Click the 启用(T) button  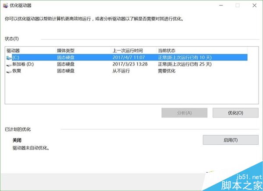click(x=231, y=140)
